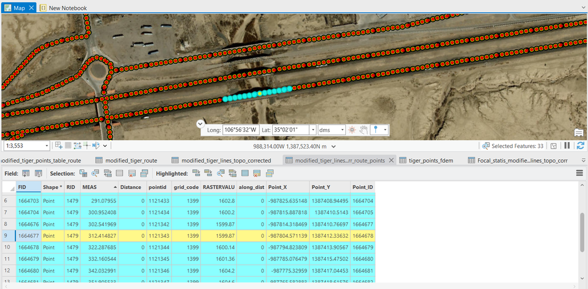Click the Long coordinate input field

pos(241,130)
